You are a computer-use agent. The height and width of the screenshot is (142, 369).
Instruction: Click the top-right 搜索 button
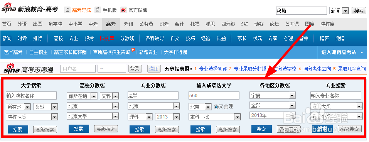coord(359,11)
